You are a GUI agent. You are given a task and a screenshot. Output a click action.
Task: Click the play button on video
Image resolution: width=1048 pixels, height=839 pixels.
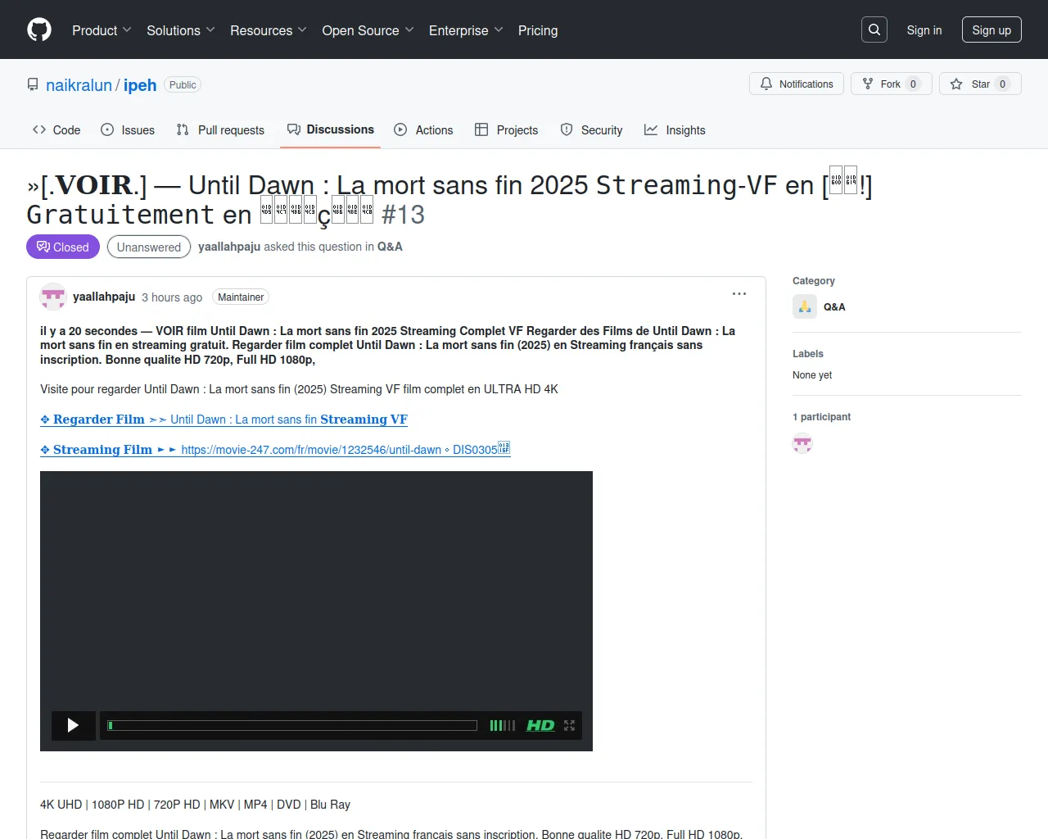(x=73, y=725)
